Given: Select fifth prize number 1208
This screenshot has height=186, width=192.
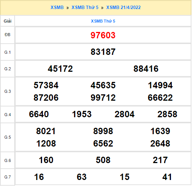Looking at the screenshot, I should (x=46, y=144).
